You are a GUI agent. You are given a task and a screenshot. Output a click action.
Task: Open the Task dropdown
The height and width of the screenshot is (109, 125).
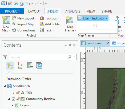[x=47, y=30]
